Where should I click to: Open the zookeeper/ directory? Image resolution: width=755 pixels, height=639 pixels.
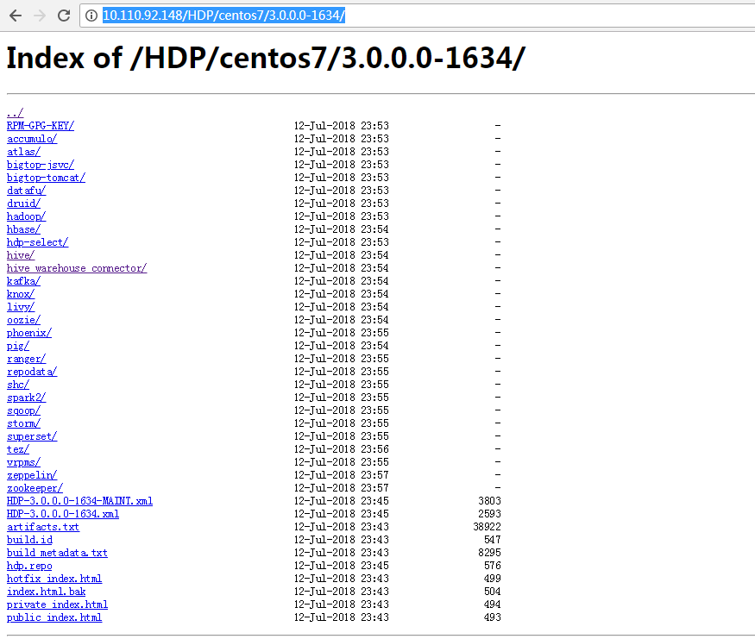(35, 488)
